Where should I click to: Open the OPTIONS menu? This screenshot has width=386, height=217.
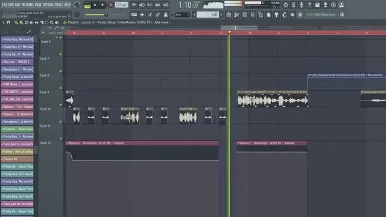point(48,5)
